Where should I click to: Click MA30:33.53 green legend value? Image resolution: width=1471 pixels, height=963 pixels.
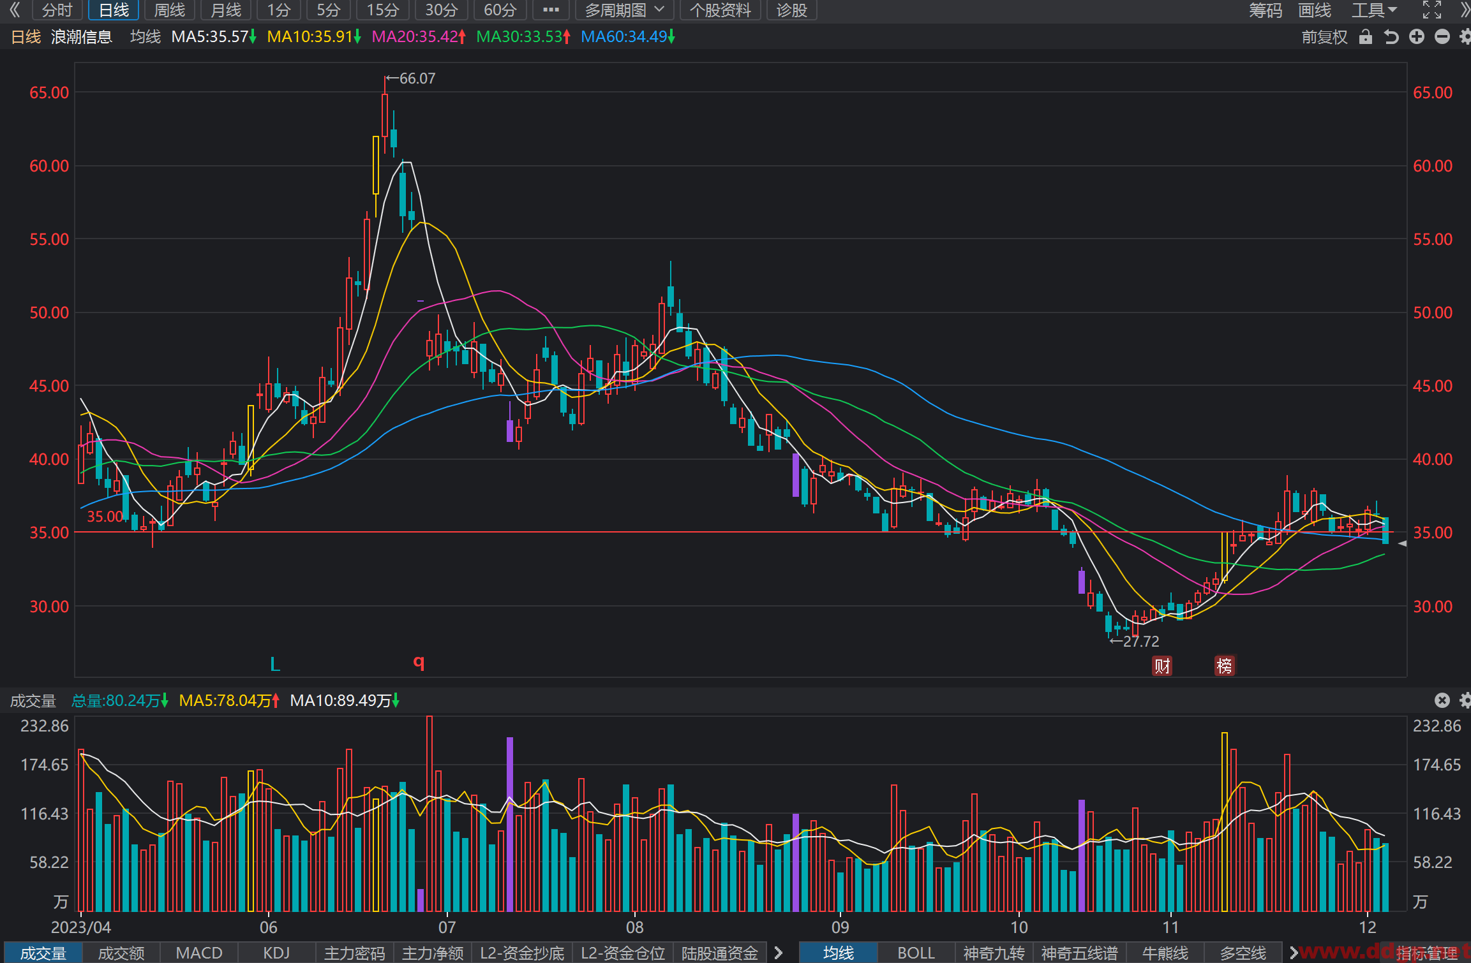click(523, 37)
